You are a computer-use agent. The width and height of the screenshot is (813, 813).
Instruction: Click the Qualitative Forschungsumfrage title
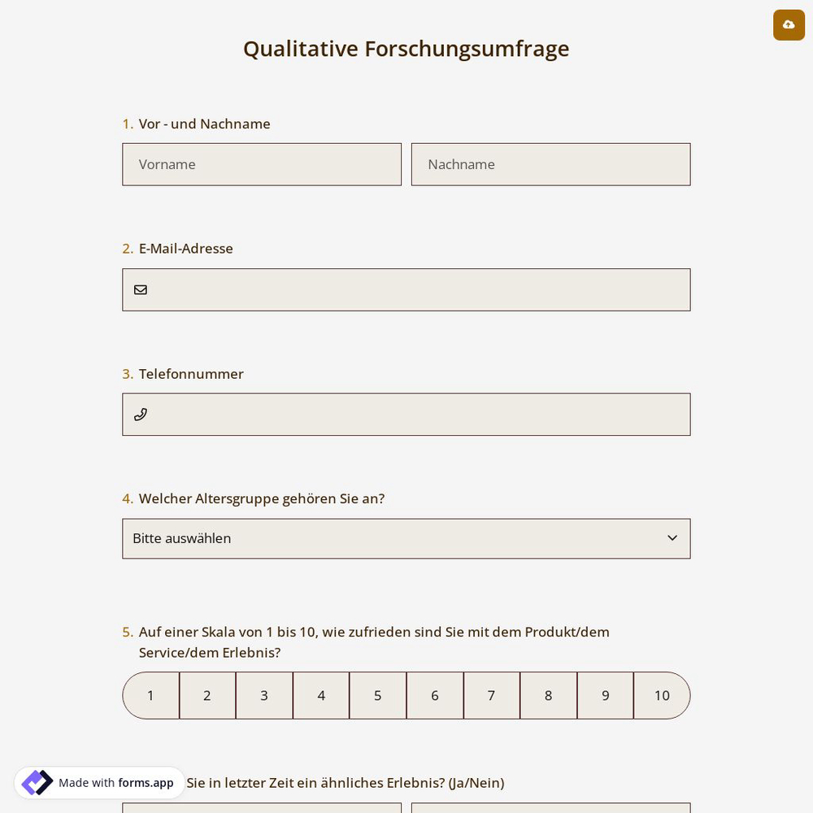[406, 48]
